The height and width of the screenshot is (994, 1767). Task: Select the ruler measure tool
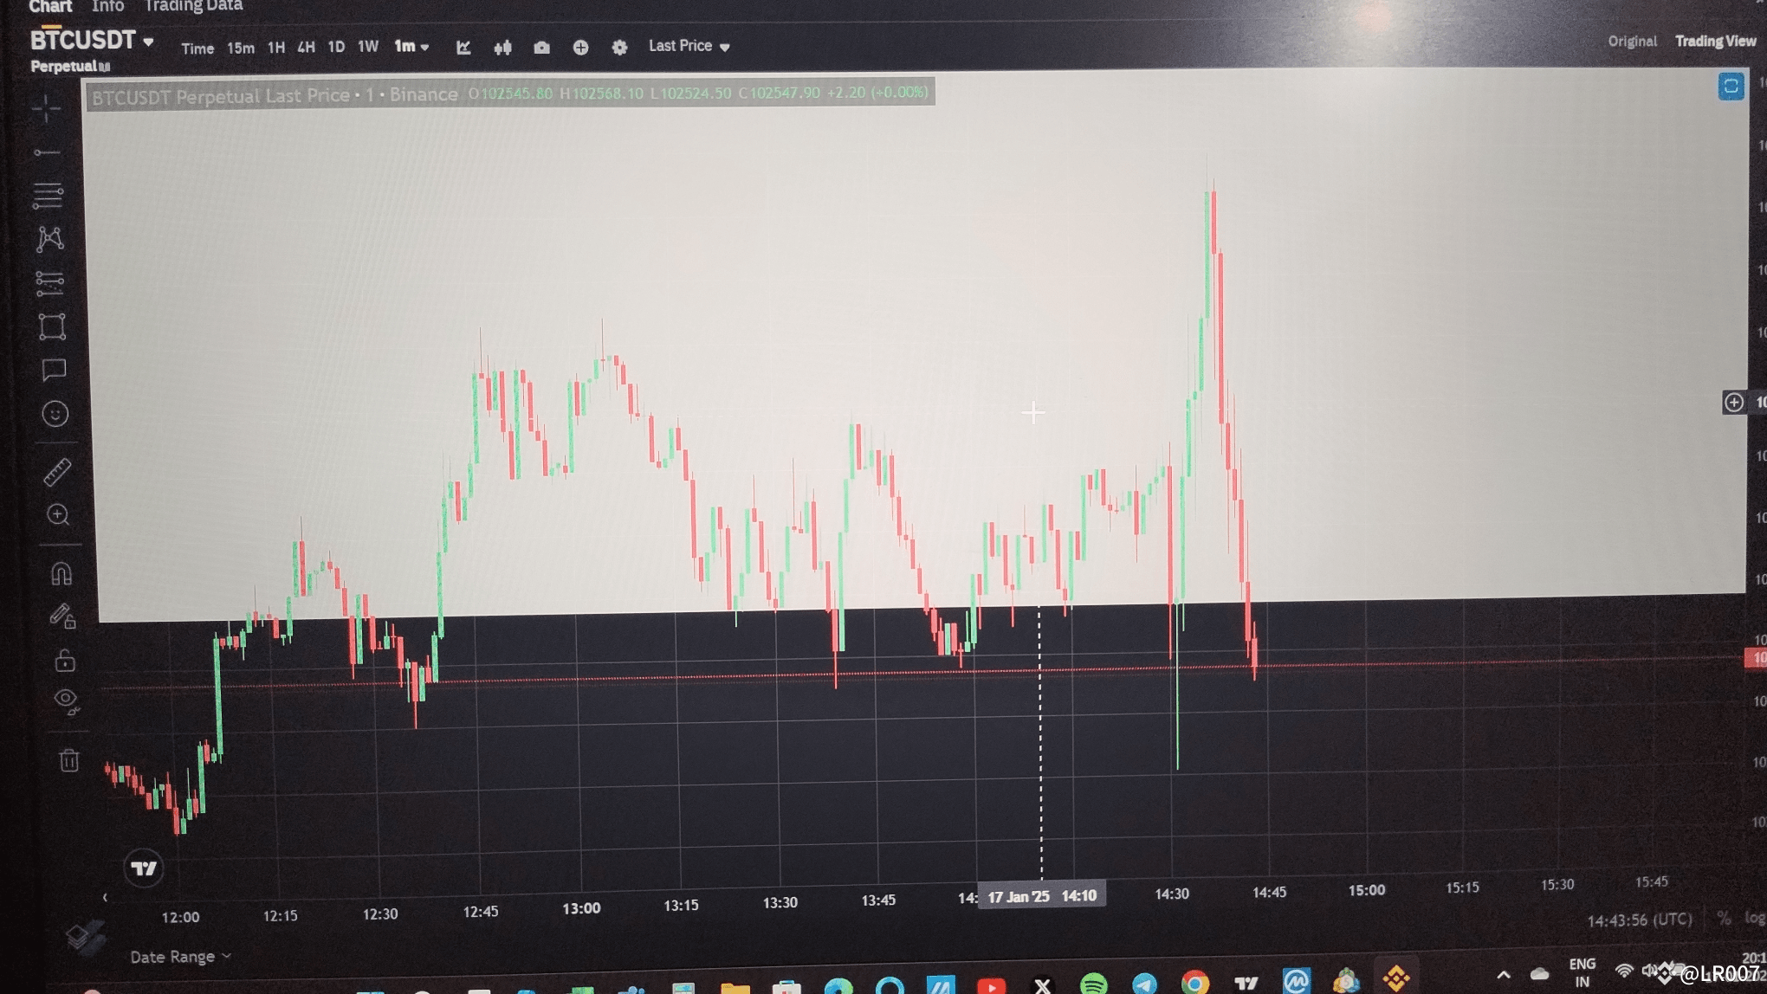tap(57, 472)
